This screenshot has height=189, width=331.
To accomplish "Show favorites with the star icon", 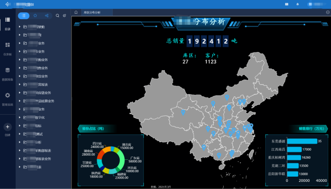I will (35, 16).
